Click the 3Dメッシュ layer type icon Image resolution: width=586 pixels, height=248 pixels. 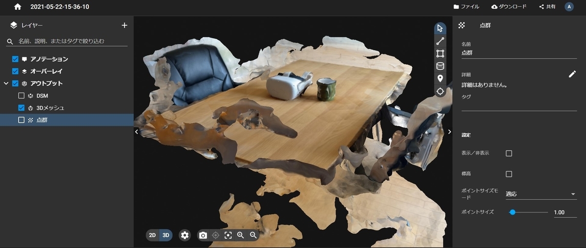point(31,108)
